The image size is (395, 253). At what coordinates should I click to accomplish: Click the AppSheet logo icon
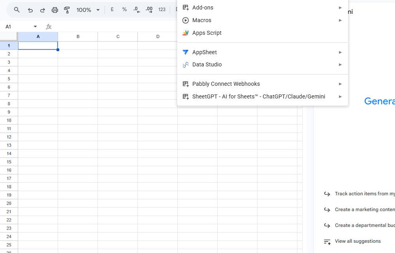[x=185, y=52]
